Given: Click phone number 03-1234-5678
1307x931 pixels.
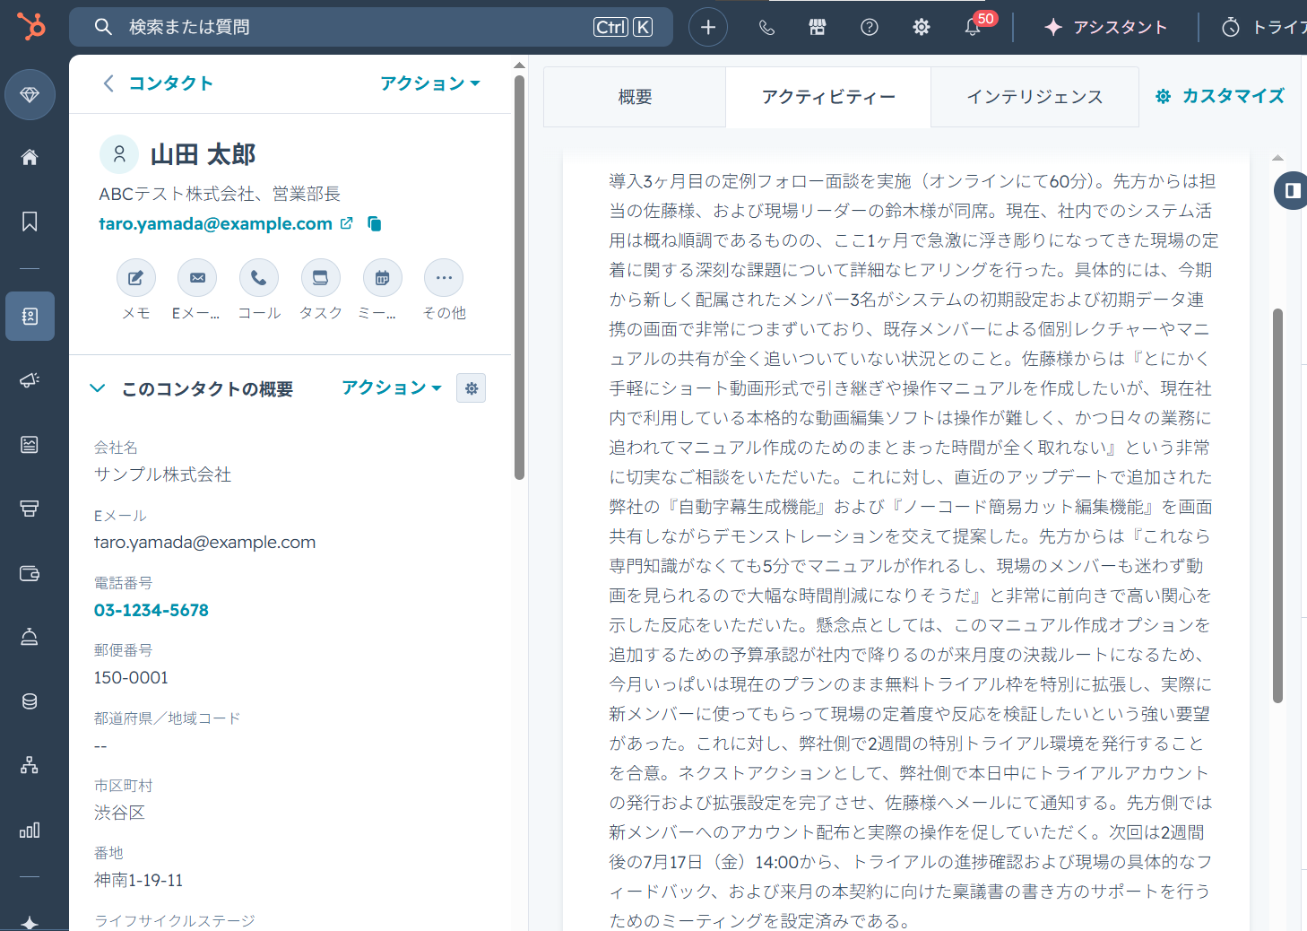Looking at the screenshot, I should 151,610.
